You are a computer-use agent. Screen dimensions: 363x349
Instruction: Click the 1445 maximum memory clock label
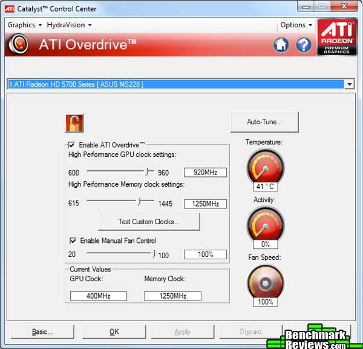pos(165,204)
